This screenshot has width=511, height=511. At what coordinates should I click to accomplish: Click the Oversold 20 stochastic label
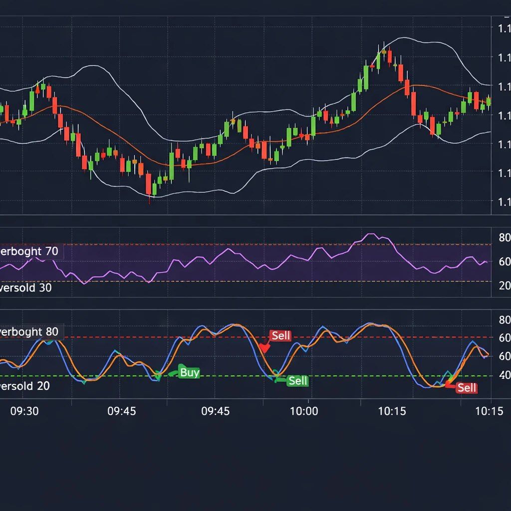pyautogui.click(x=25, y=386)
